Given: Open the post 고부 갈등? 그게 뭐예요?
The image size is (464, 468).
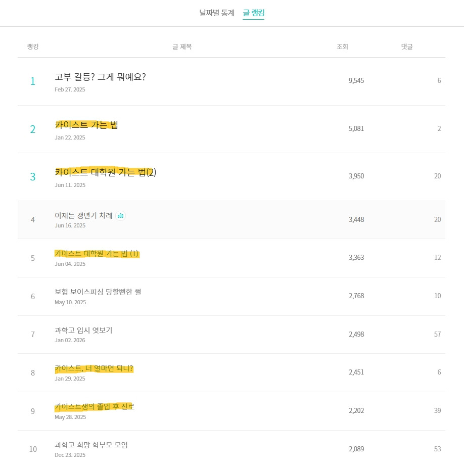Looking at the screenshot, I should point(100,77).
